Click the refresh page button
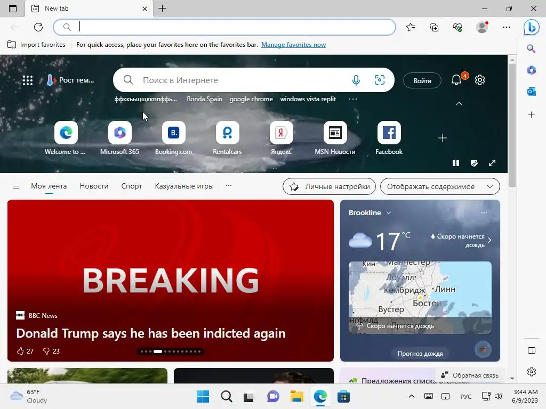This screenshot has height=409, width=546. (38, 27)
